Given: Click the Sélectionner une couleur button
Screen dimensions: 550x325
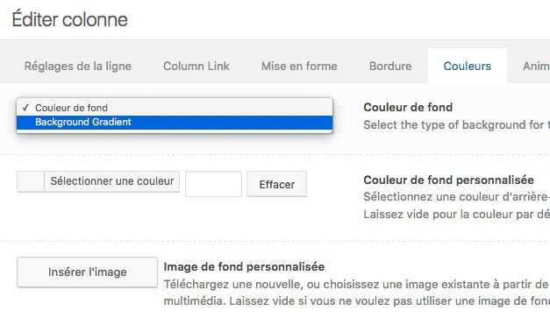Looking at the screenshot, I should click(x=112, y=181).
